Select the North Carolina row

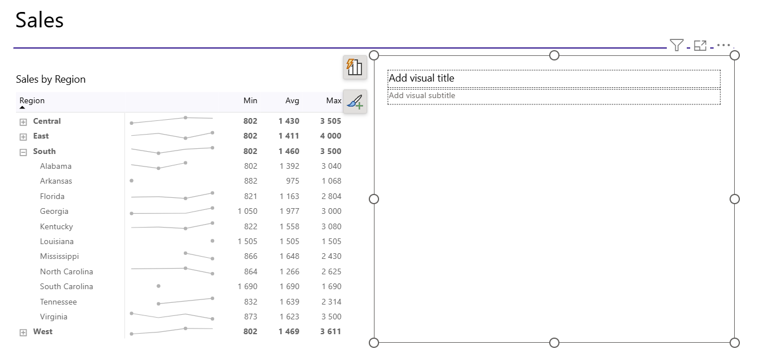pos(179,271)
